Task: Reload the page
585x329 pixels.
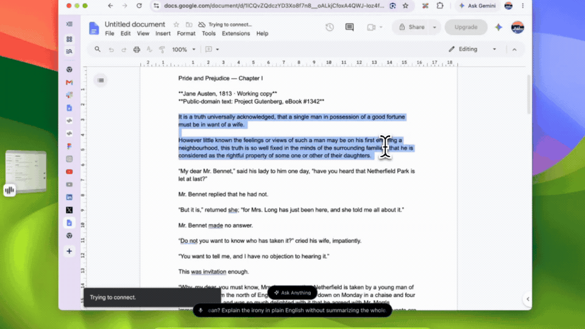Action: click(x=139, y=5)
